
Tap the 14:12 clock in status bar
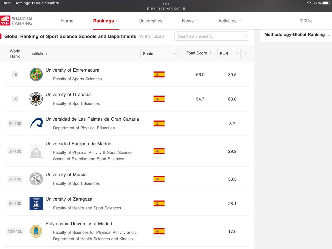(x=6, y=3)
